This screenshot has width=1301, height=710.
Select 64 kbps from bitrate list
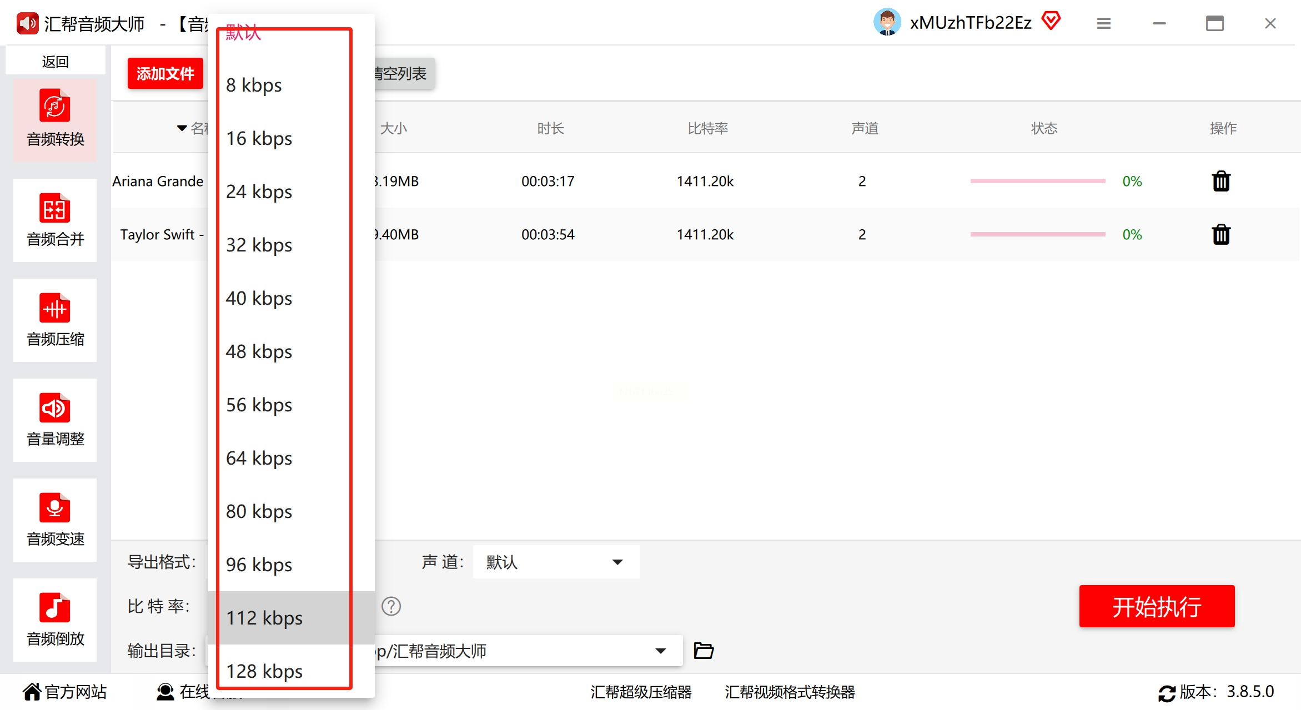click(259, 458)
